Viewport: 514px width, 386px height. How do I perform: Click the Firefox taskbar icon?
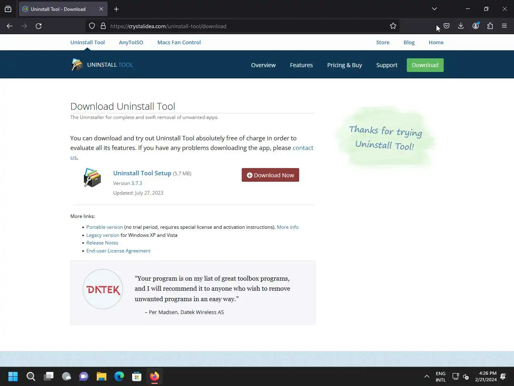[155, 376]
